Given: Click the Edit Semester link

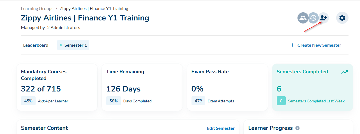Looking at the screenshot, I should 221,128.
